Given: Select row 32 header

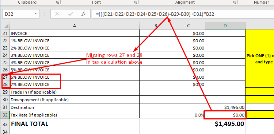Looking at the screenshot, I should click(5, 115).
